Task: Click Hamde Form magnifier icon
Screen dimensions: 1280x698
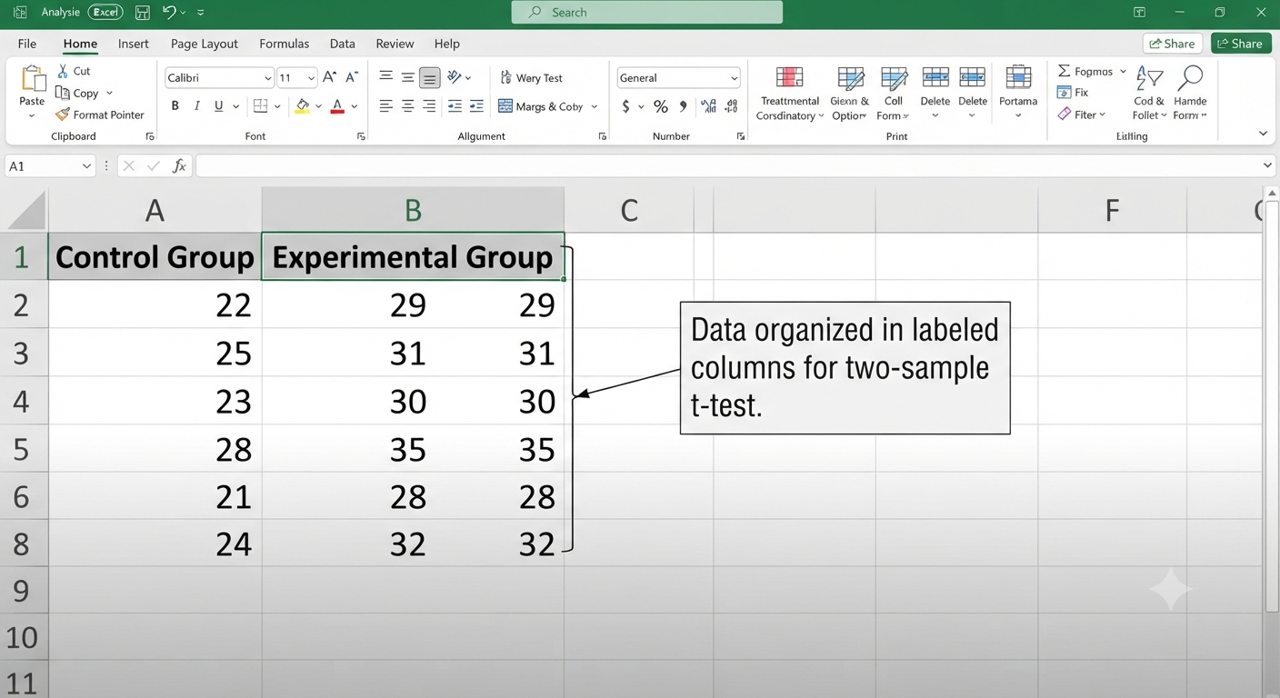Action: (x=1190, y=77)
